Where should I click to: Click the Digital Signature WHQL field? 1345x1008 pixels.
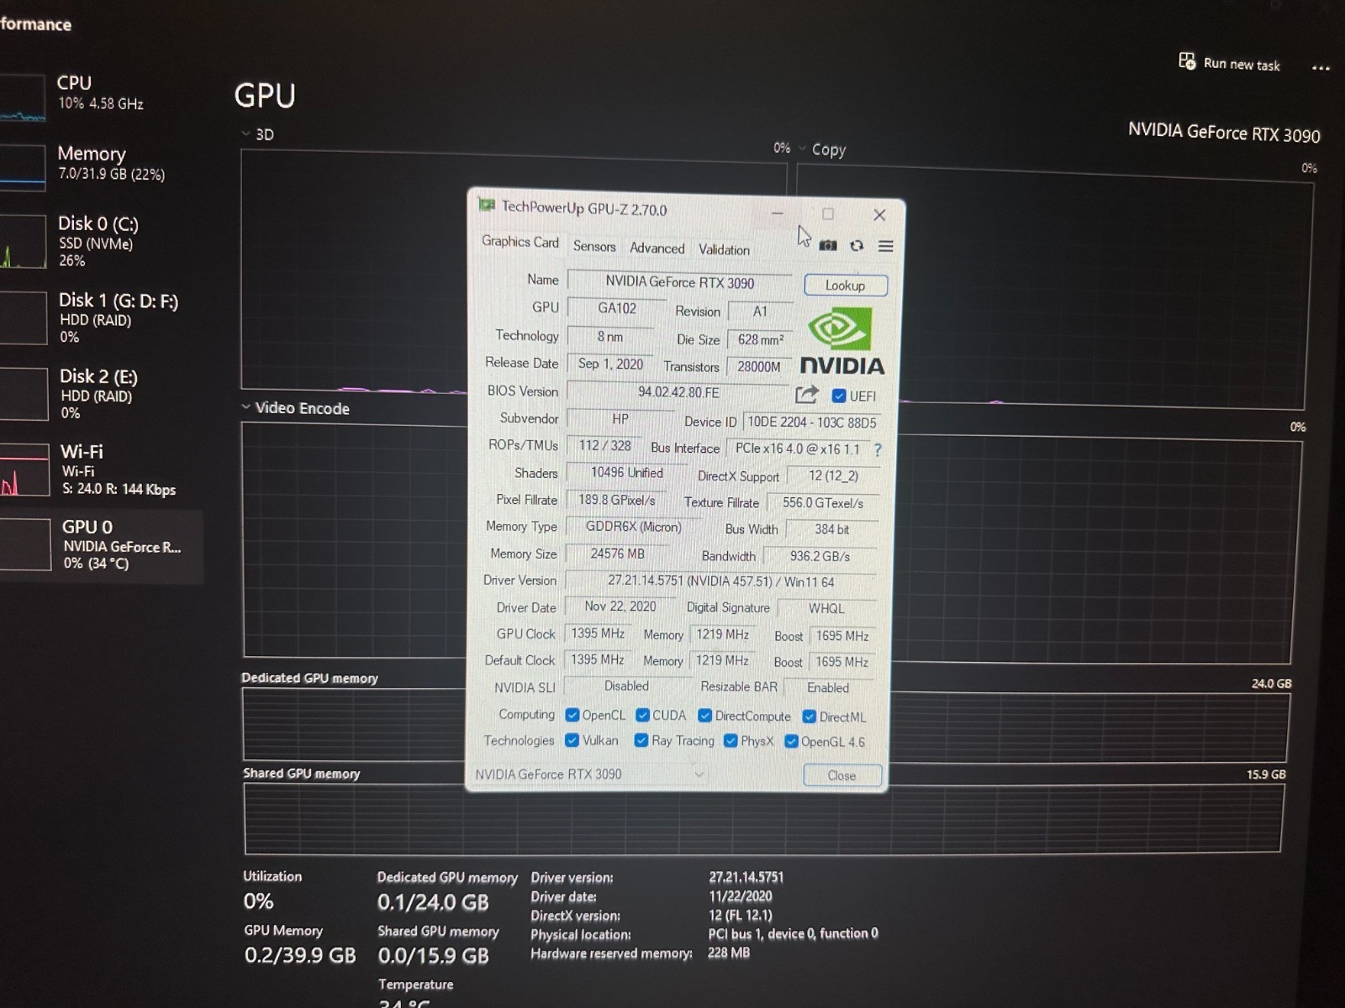(x=826, y=608)
